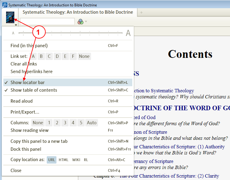This screenshot has width=230, height=180.
Task: Set link set to C
Action: pyautogui.click(x=49, y=56)
